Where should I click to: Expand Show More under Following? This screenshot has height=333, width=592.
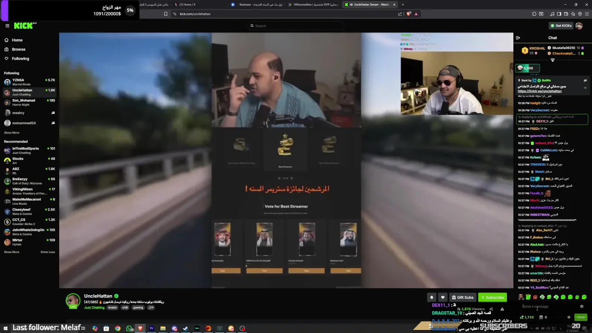pyautogui.click(x=12, y=133)
